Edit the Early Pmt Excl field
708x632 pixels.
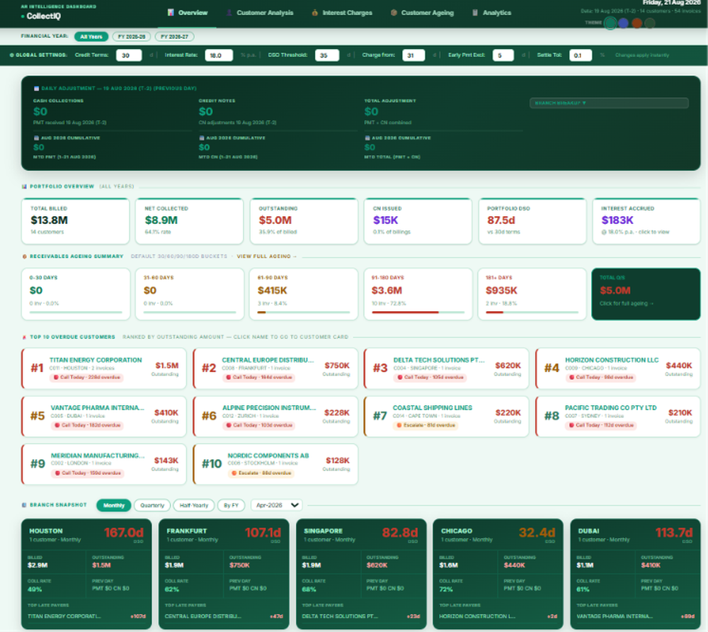(x=503, y=55)
